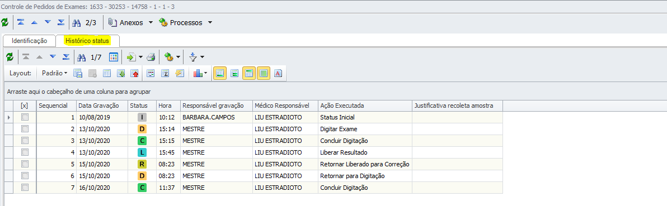Screen dimensions: 667x206
Task: Go to first record in top toolbar
Action: point(21,22)
